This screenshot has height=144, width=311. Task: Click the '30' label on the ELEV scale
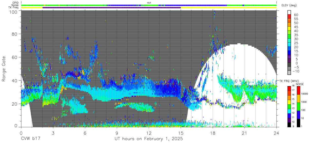pos(296,39)
